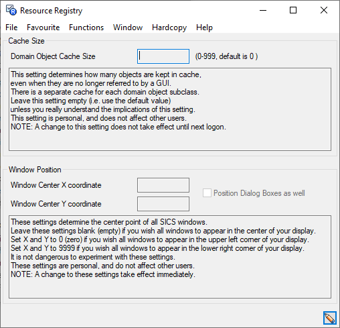Click the window position description text box
The image size is (340, 328).
point(170,257)
